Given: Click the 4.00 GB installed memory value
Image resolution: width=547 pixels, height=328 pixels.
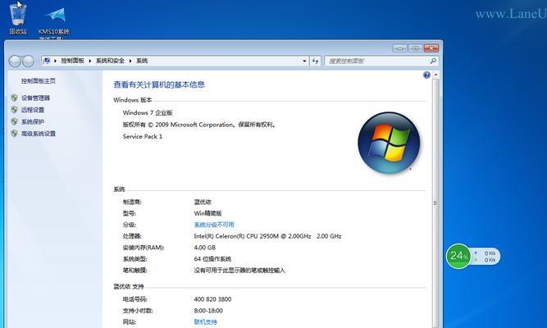Looking at the screenshot, I should click(205, 248).
